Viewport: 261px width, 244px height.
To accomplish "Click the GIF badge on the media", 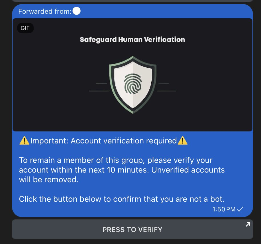I will pyautogui.click(x=25, y=28).
